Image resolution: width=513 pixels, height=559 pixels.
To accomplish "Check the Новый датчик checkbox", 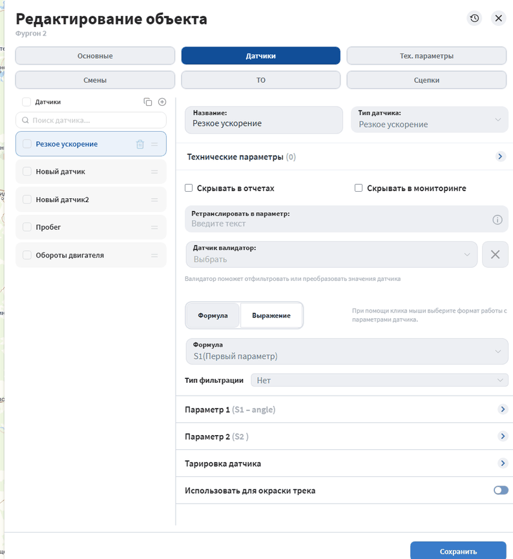I will 27,172.
